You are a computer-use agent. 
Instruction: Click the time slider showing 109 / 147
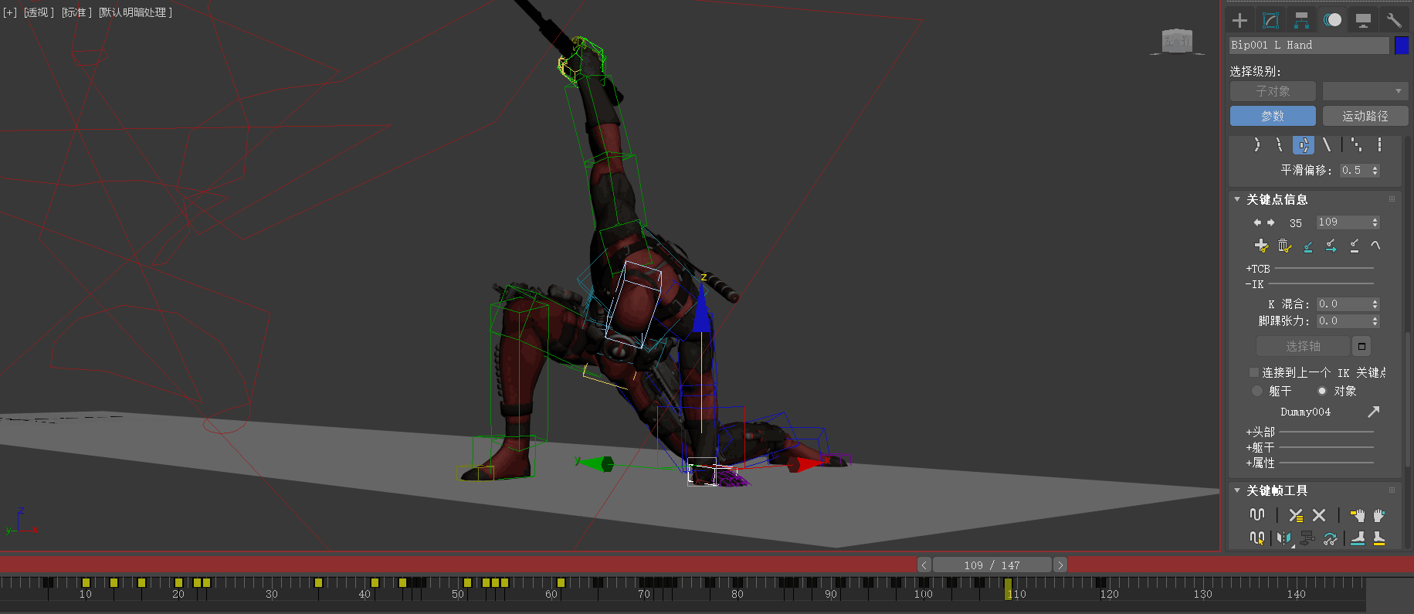click(992, 565)
